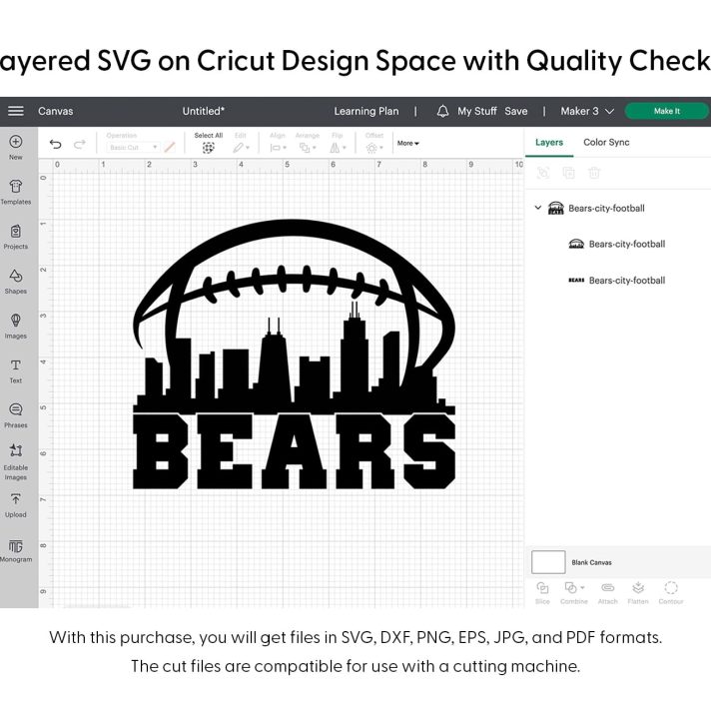Click the Group layers icon
711x711 pixels.
coord(543,173)
